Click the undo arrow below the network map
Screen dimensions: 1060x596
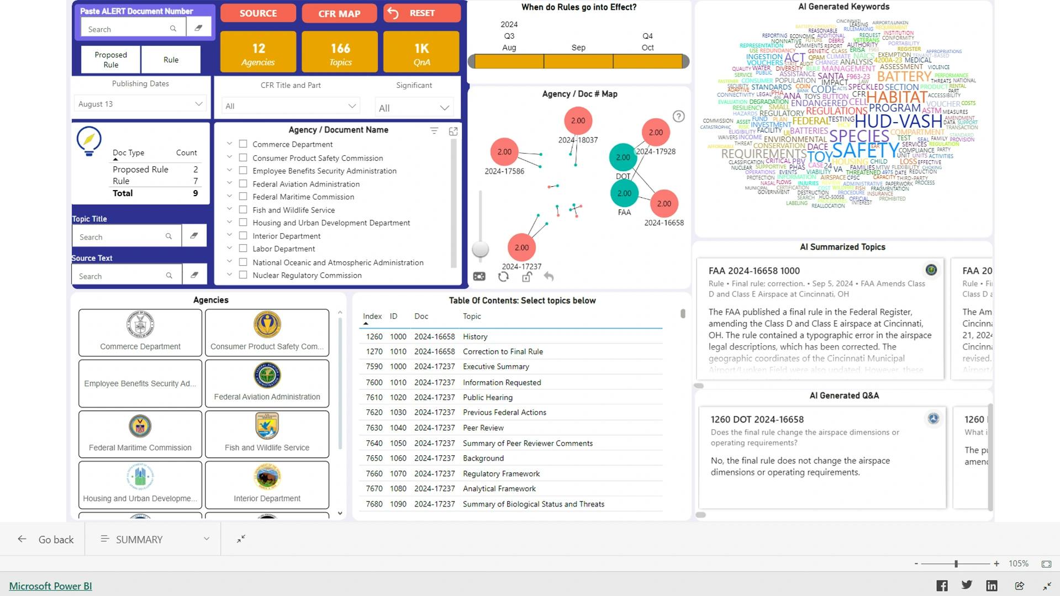[549, 277]
